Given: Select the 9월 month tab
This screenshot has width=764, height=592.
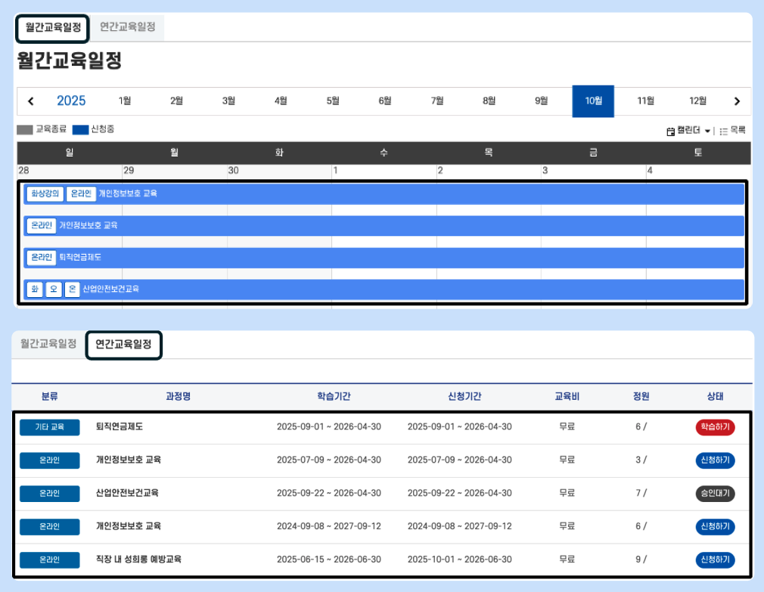Looking at the screenshot, I should pyautogui.click(x=541, y=101).
